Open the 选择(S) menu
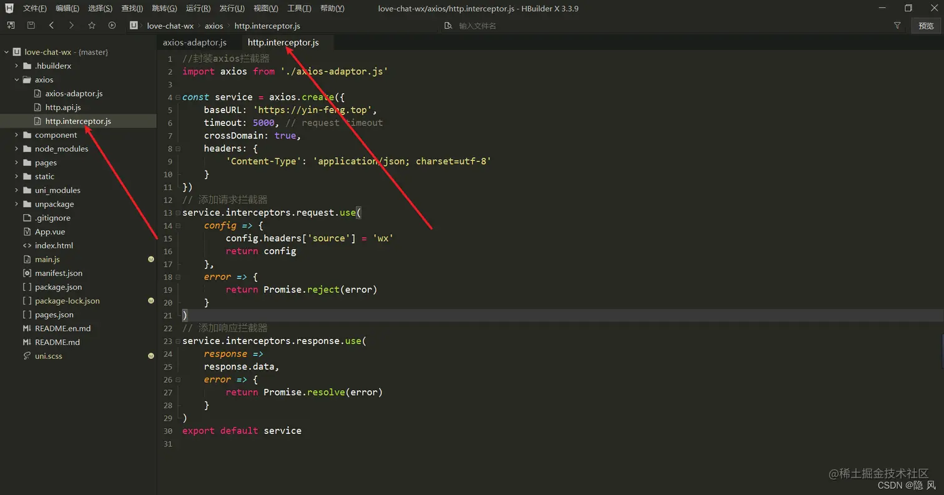944x495 pixels. click(100, 8)
